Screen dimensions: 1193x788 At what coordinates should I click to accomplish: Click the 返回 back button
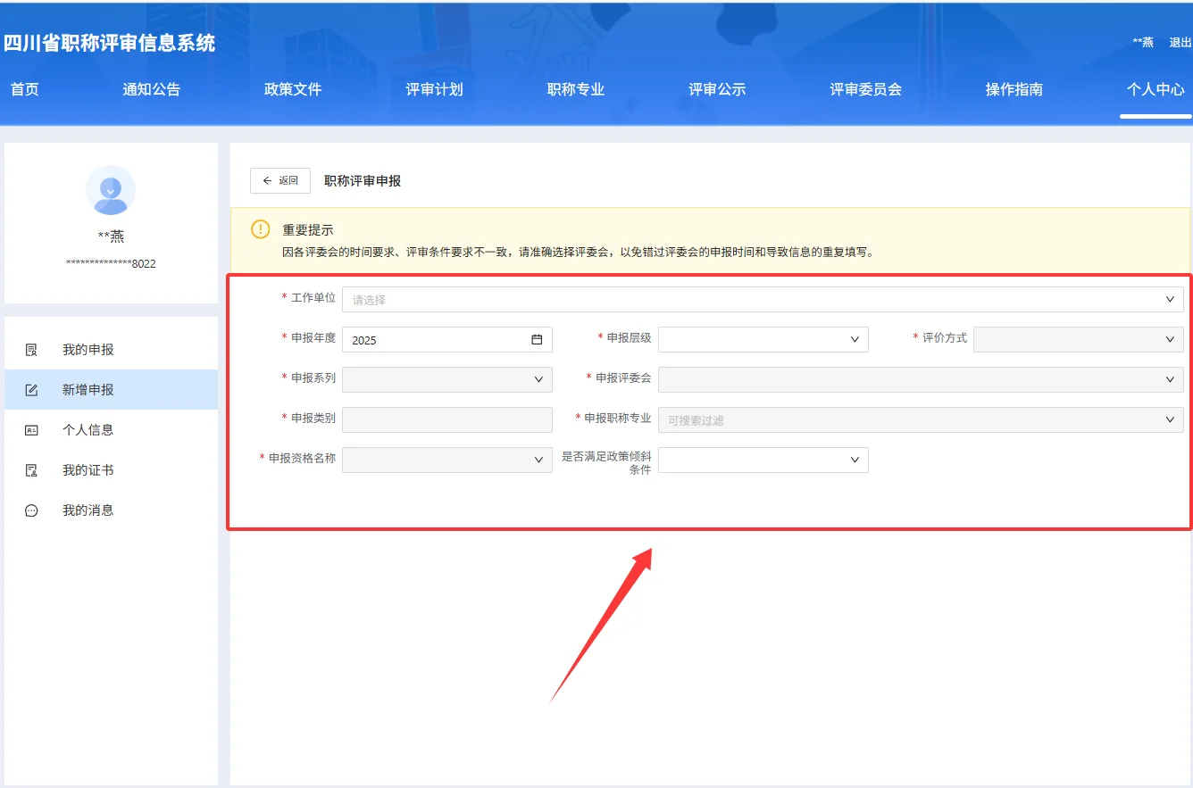pos(279,180)
